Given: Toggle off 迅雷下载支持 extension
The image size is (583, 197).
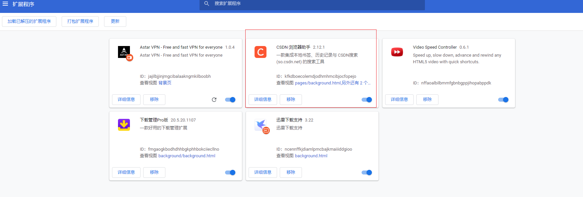Looking at the screenshot, I should click(367, 172).
